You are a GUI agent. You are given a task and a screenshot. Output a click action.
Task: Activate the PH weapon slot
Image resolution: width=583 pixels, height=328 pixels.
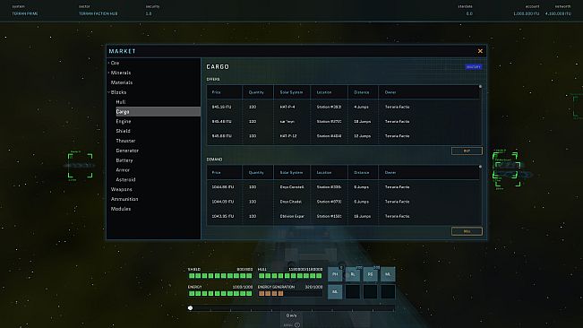click(335, 274)
